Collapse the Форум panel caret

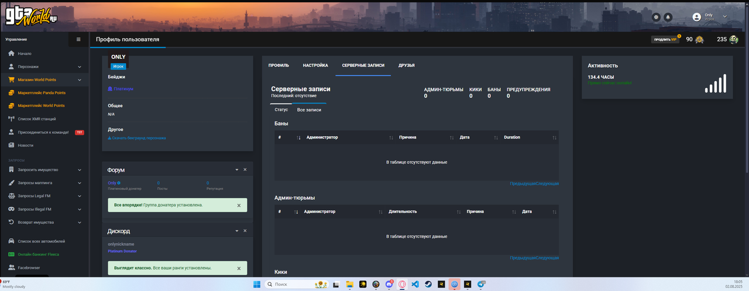tap(236, 169)
